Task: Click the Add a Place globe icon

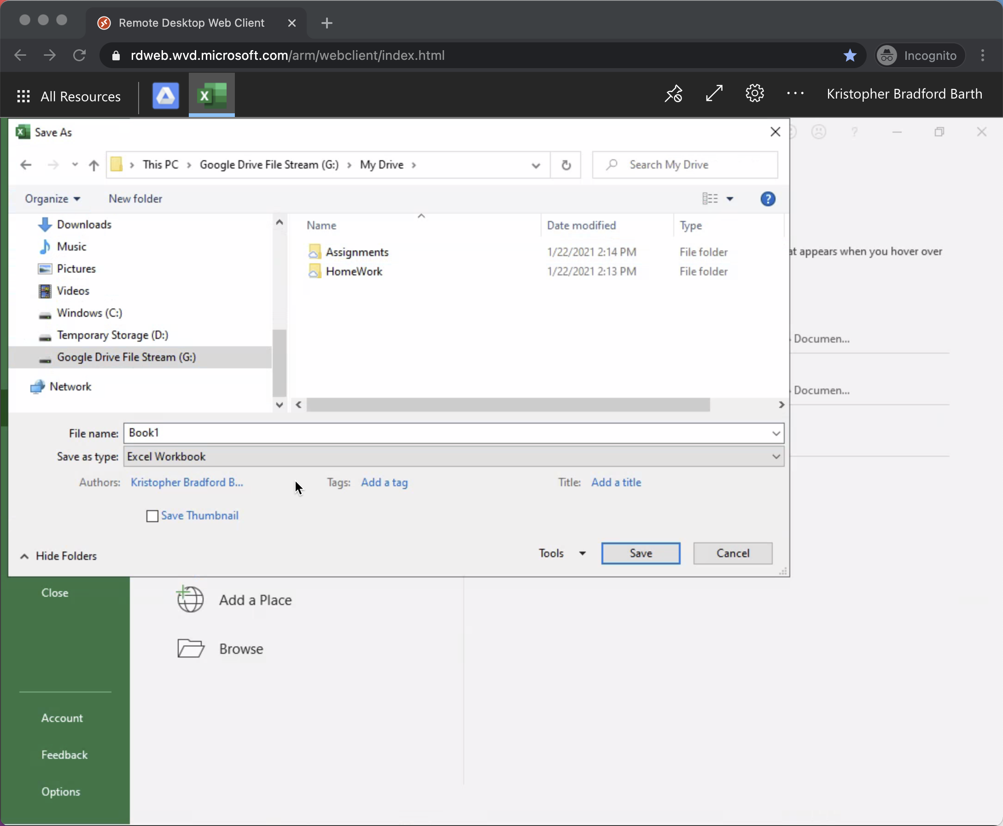Action: click(x=190, y=599)
